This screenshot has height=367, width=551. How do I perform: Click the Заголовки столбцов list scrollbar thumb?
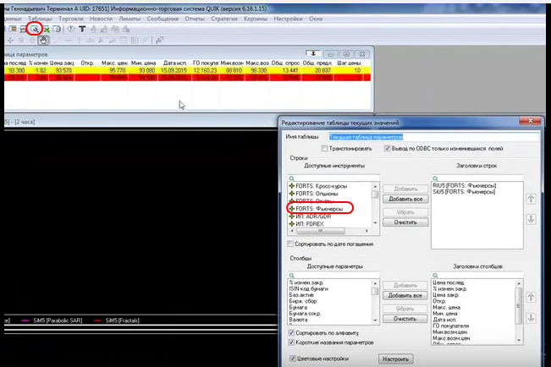click(x=519, y=305)
